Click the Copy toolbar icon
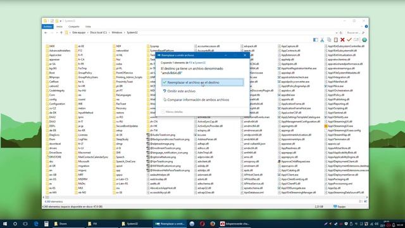This screenshot has width=405, height=228. pyautogui.click(x=329, y=40)
